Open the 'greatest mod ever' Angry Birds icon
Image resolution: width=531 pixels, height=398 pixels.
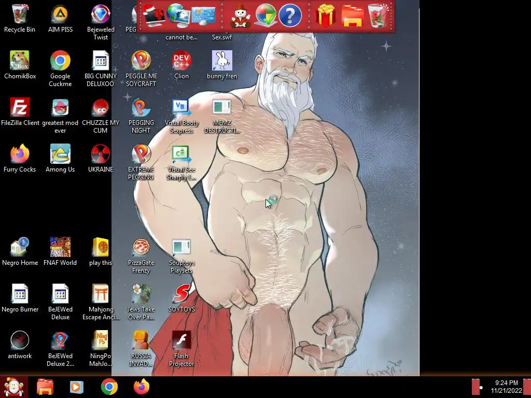pos(60,116)
